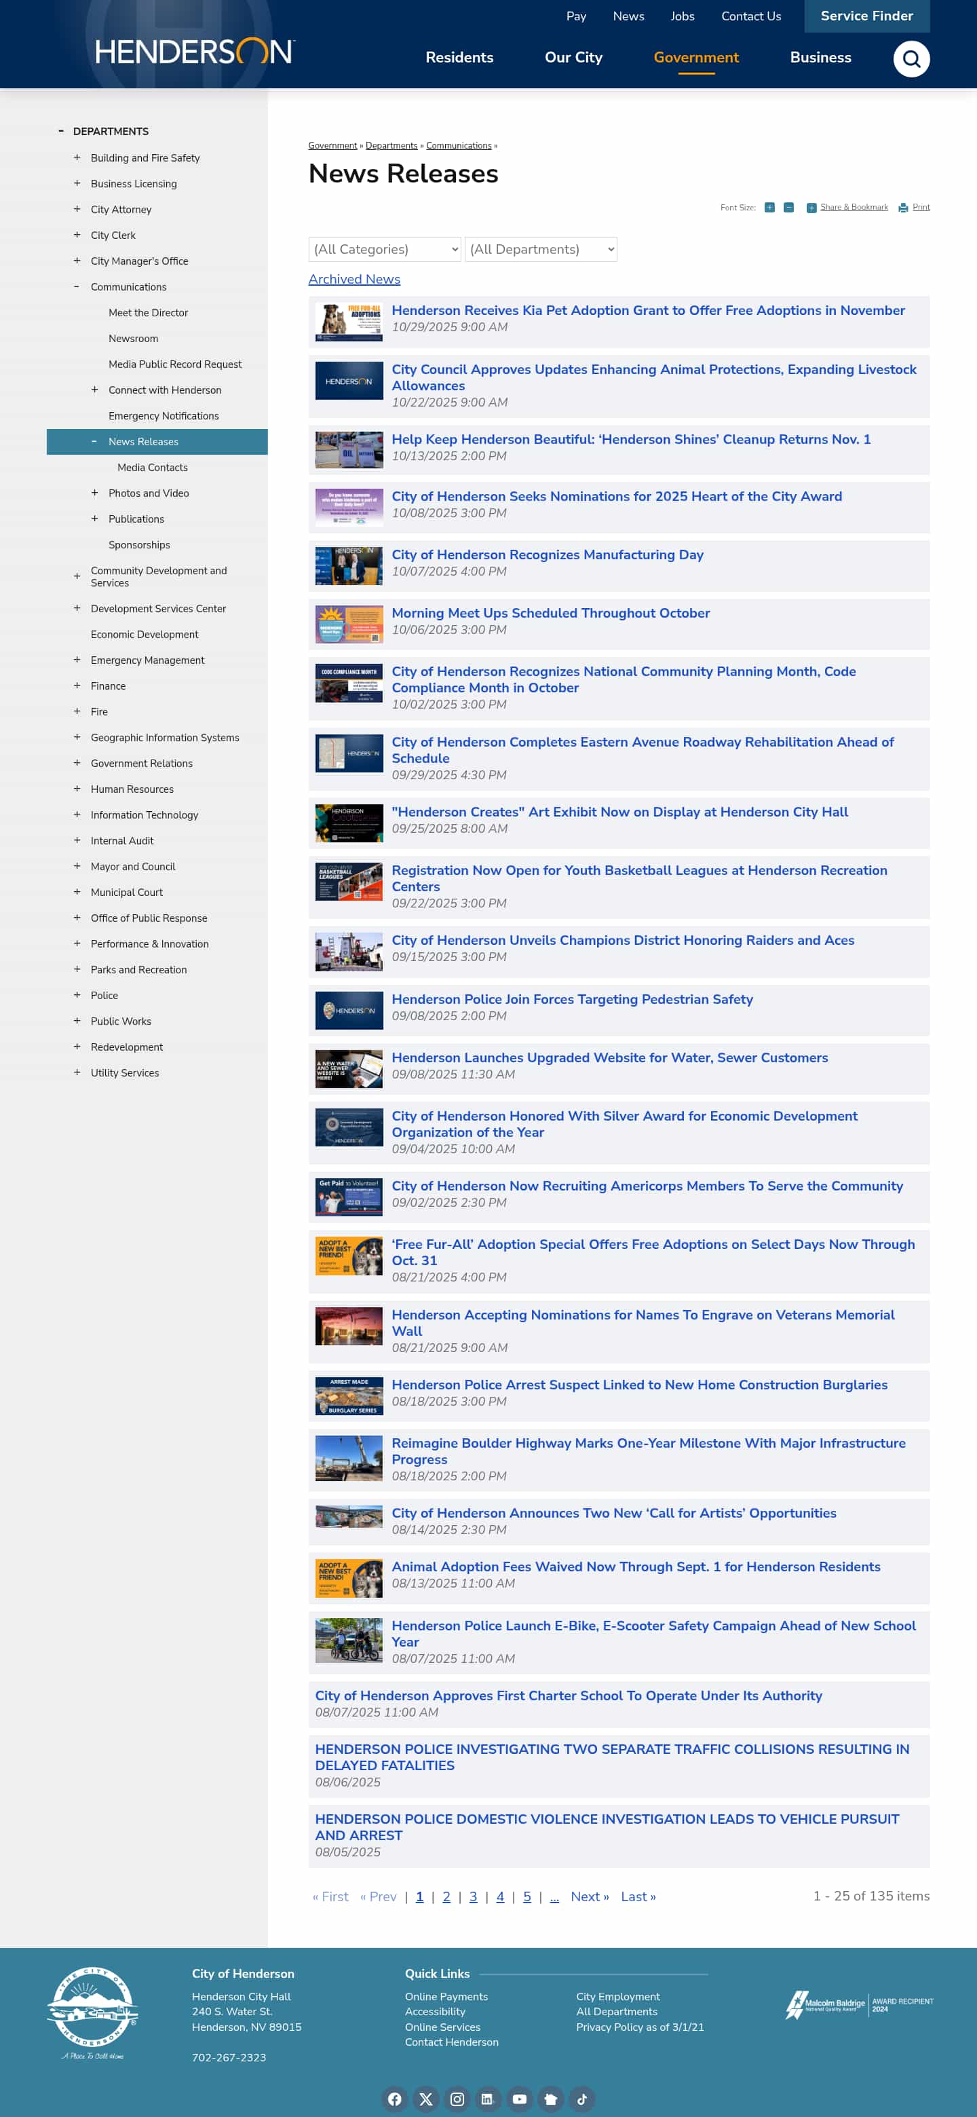This screenshot has width=977, height=2117.
Task: Open Champions District article thumbnail
Action: (x=349, y=952)
